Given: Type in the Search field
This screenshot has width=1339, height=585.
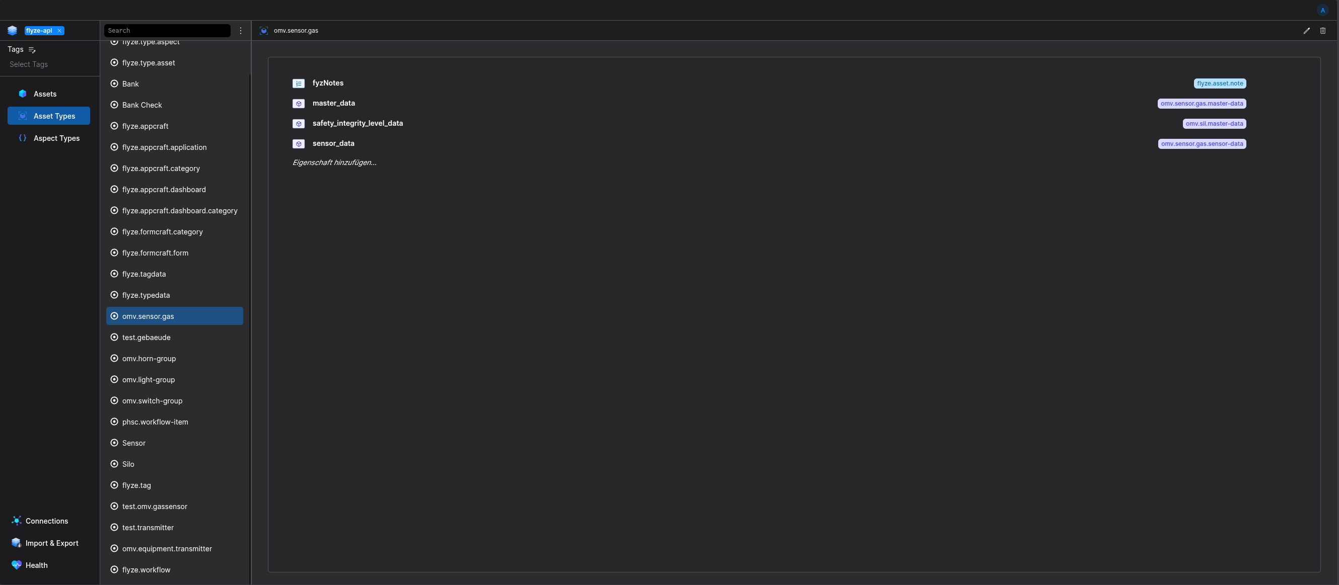Looking at the screenshot, I should tap(167, 31).
